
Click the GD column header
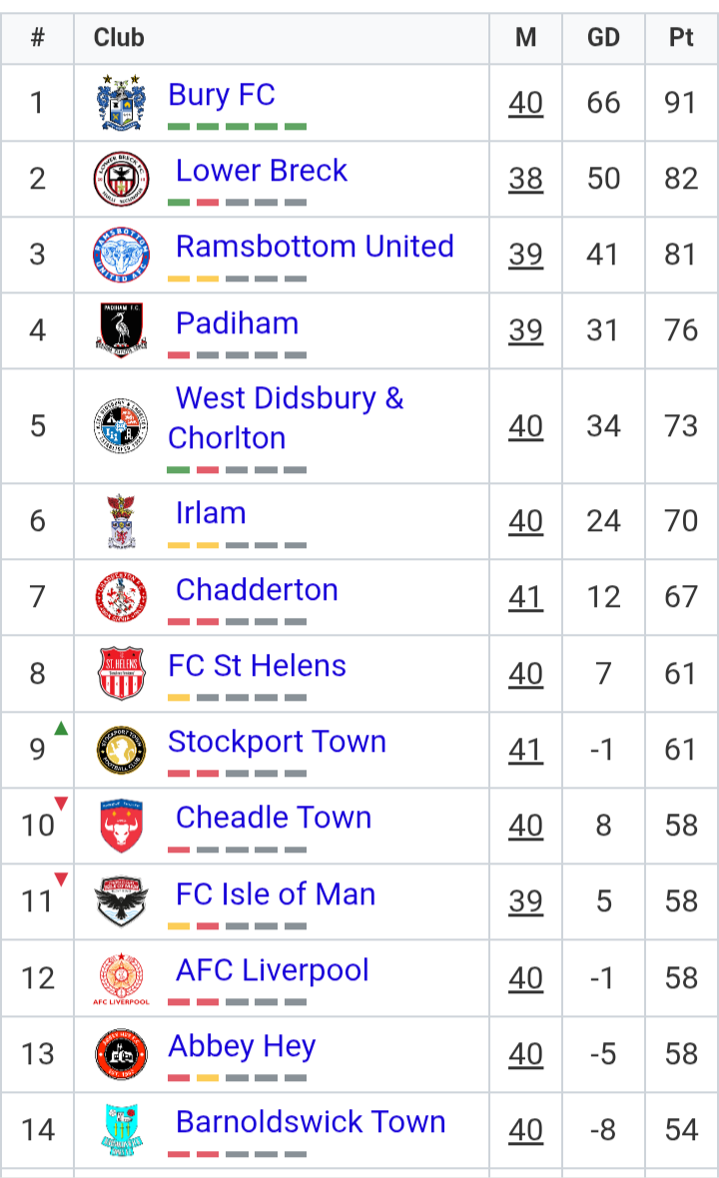603,38
